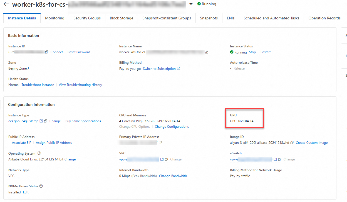Viewport: 347px width, 202px height.
Task: Click Reset Password link
Action: (x=79, y=52)
